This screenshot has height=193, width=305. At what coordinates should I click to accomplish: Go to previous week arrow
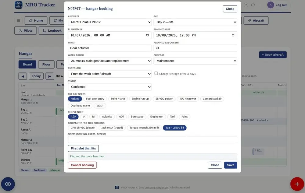click(x=23, y=76)
